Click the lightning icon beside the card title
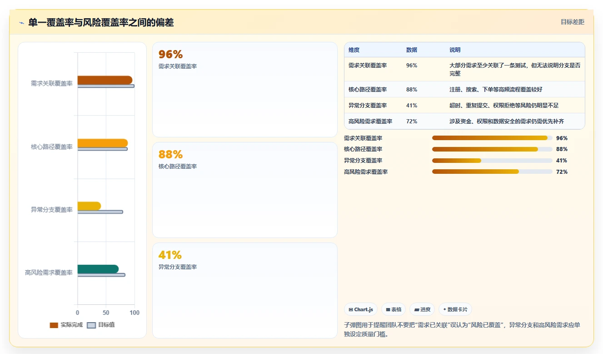 (x=21, y=23)
